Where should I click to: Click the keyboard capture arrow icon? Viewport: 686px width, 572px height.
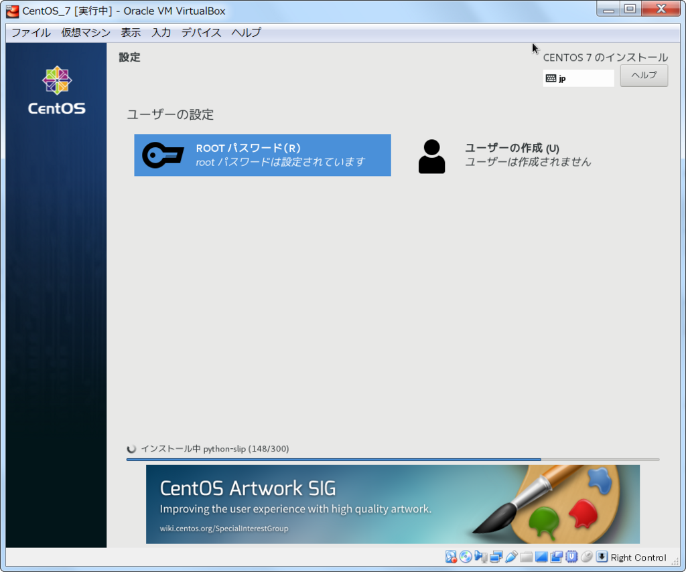tap(602, 557)
